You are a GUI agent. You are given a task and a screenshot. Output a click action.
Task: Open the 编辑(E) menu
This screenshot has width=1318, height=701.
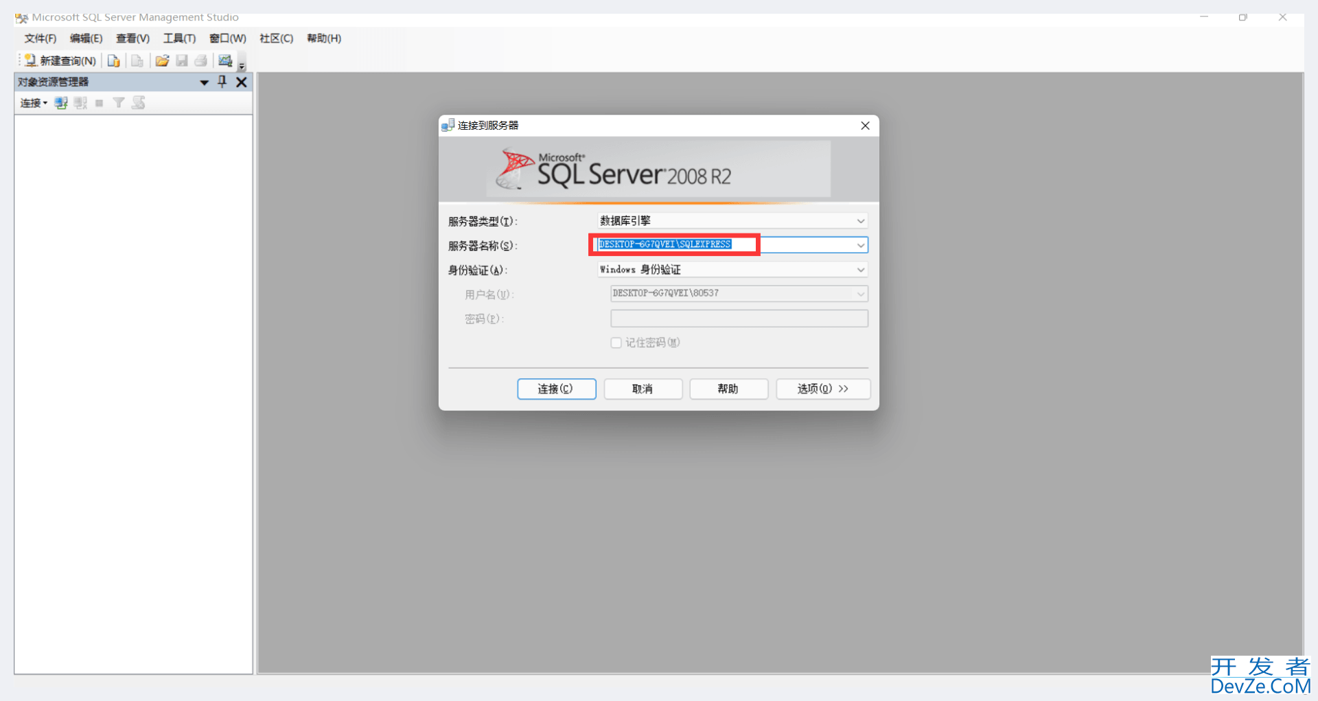(86, 38)
